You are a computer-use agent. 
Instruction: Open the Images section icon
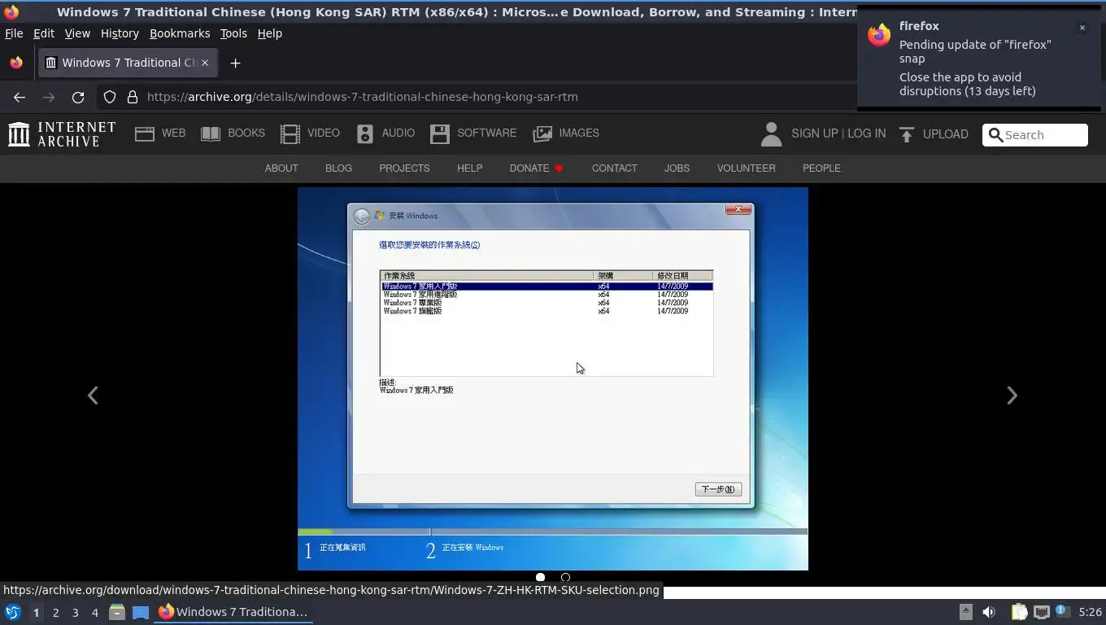coord(542,134)
